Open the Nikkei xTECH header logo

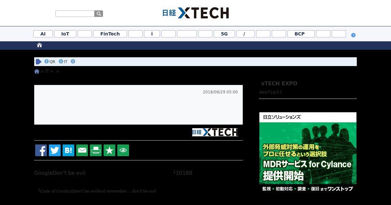pos(195,13)
